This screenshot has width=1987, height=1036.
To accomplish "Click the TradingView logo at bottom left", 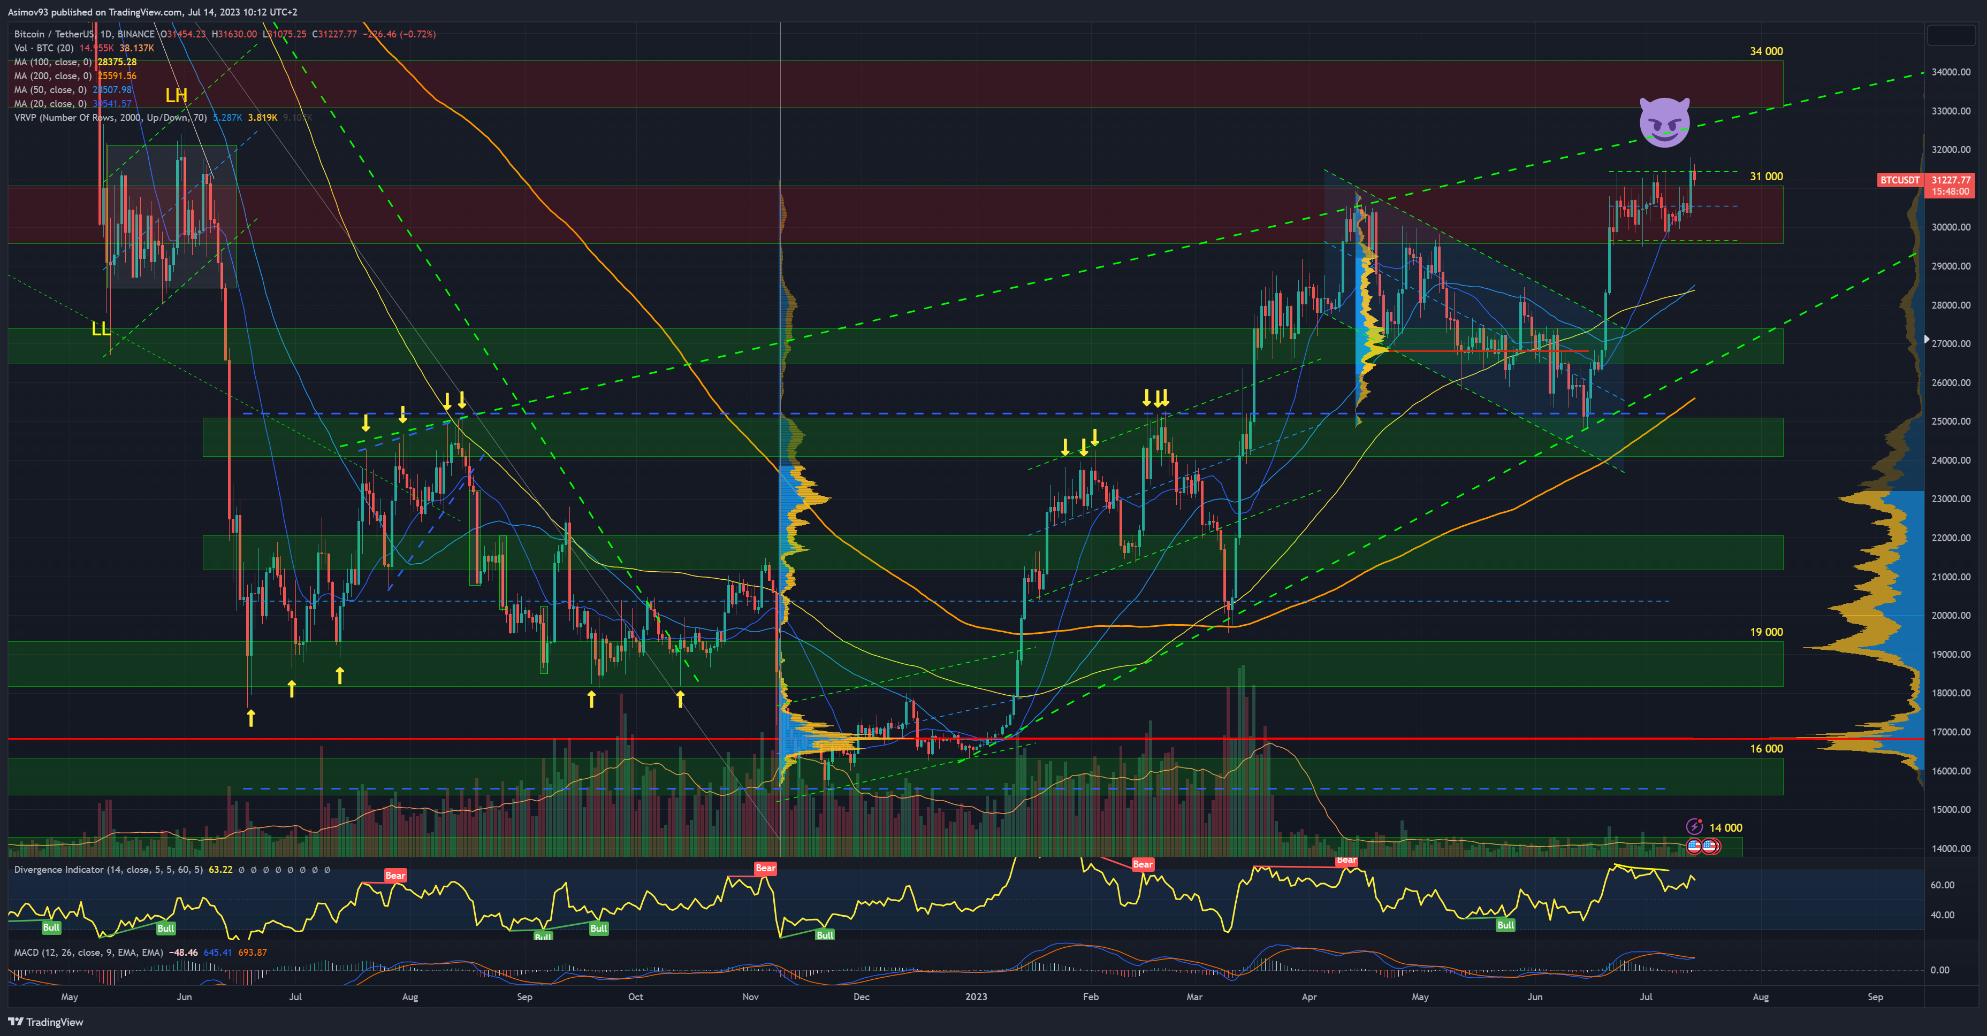I will (45, 1022).
